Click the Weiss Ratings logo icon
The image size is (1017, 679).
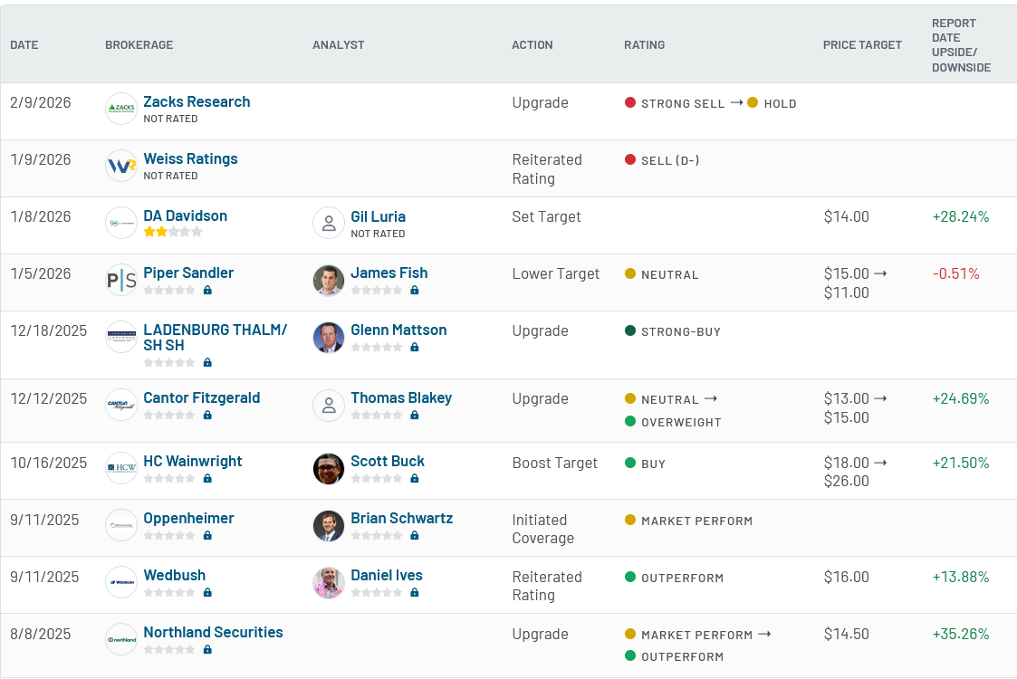[x=121, y=166]
